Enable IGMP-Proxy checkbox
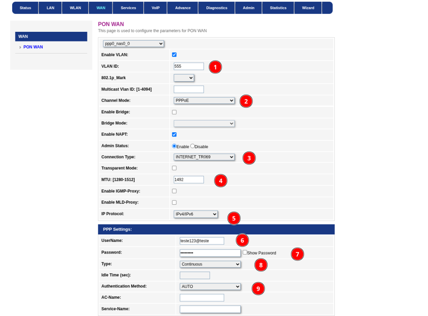Image resolution: width=428 pixels, height=316 pixels. coord(174,191)
